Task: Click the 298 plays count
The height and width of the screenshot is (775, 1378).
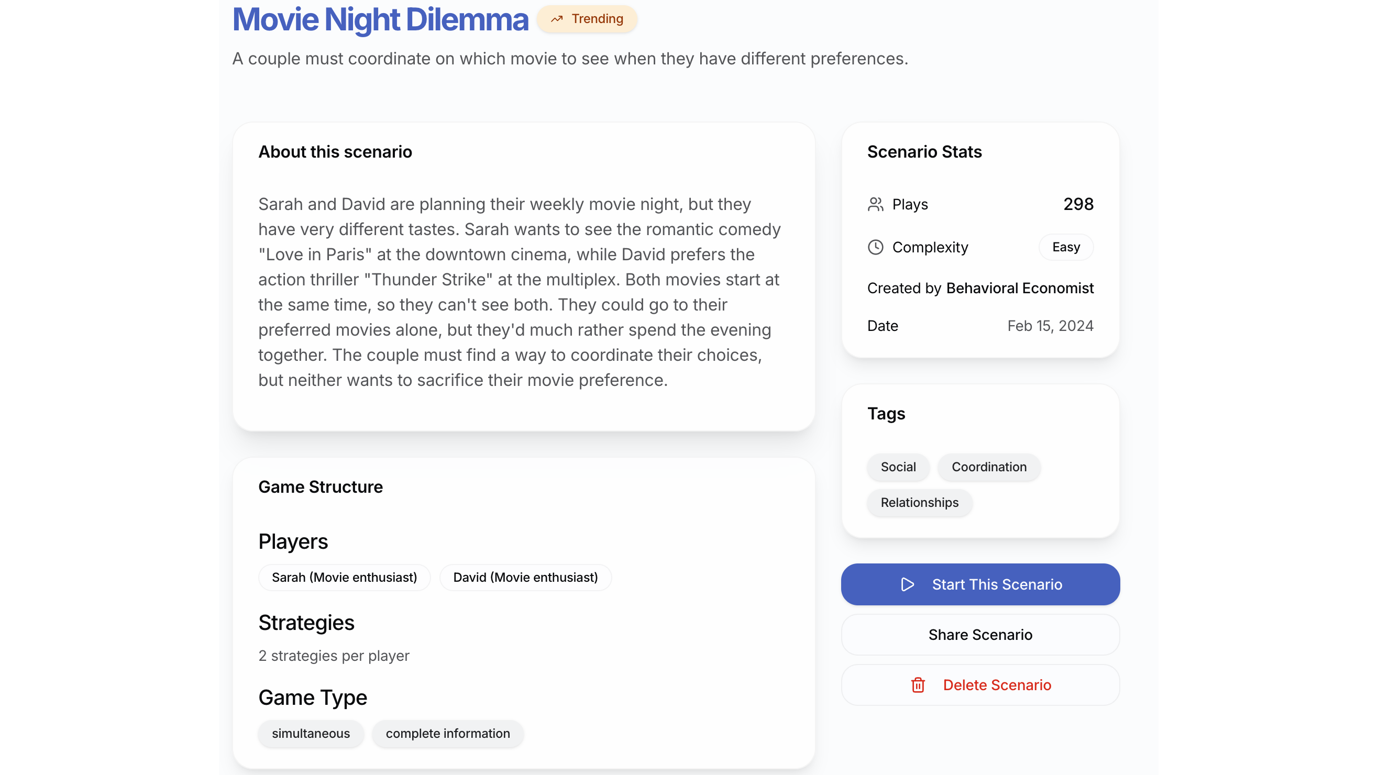Action: pyautogui.click(x=1078, y=204)
